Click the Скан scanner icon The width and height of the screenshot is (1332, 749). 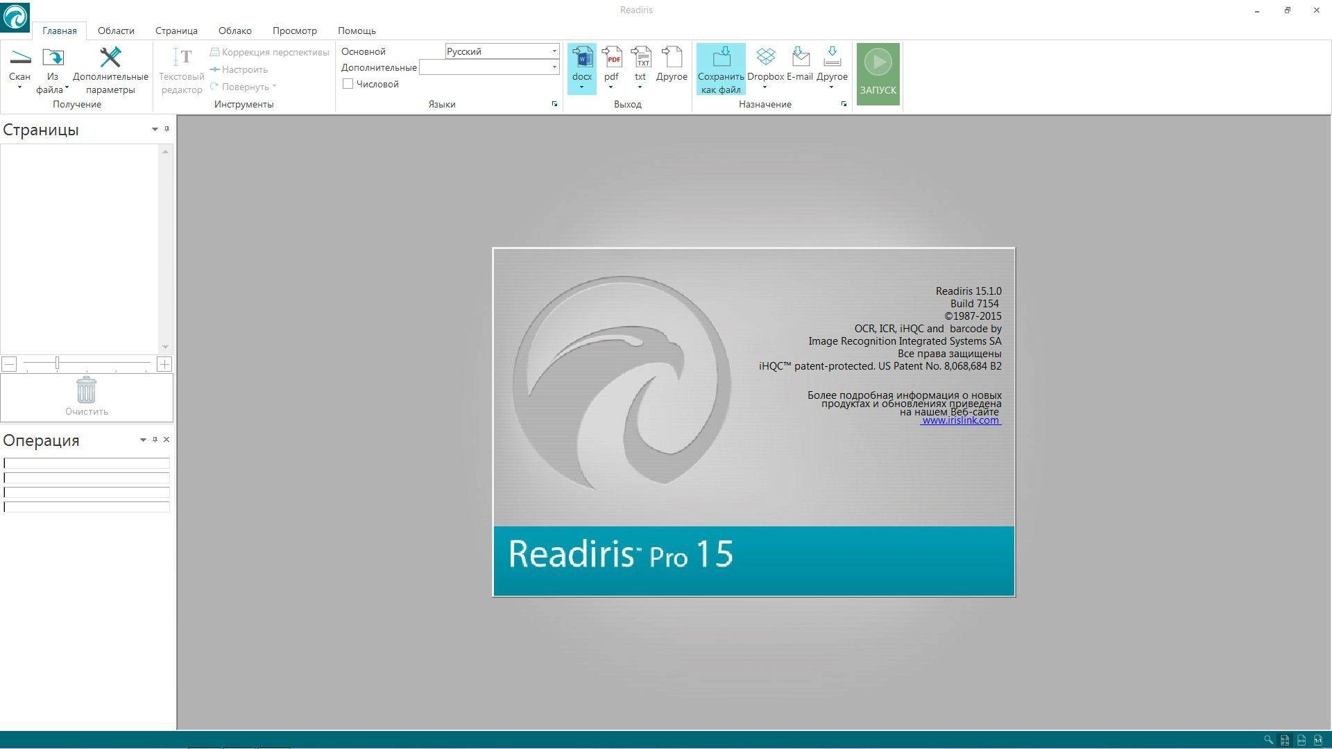click(19, 57)
